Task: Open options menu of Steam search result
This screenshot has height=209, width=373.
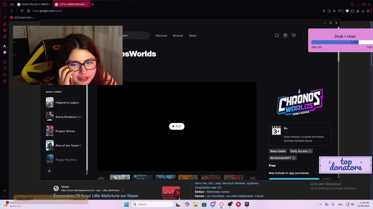Action: (x=123, y=190)
